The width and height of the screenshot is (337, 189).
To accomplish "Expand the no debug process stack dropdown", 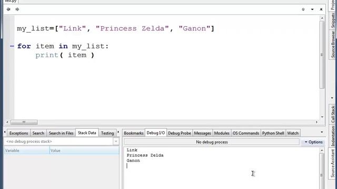I will click(116, 141).
